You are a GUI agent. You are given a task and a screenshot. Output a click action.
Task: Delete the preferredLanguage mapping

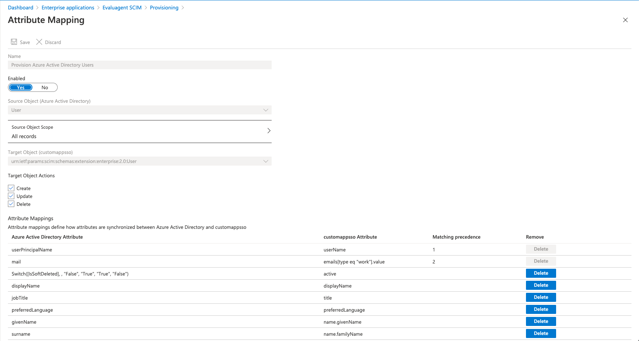pyautogui.click(x=541, y=309)
